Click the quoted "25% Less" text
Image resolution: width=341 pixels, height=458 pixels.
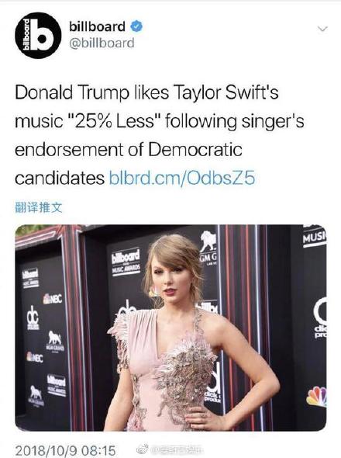(114, 120)
